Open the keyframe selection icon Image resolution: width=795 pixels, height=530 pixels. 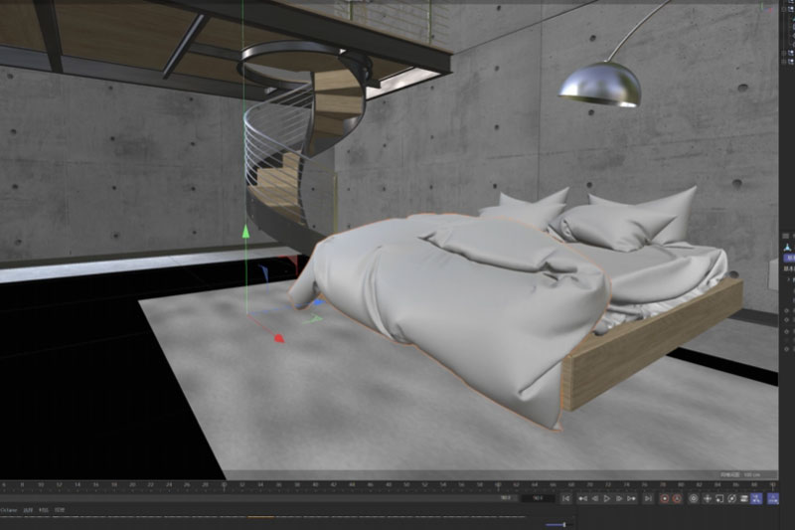pyautogui.click(x=694, y=498)
